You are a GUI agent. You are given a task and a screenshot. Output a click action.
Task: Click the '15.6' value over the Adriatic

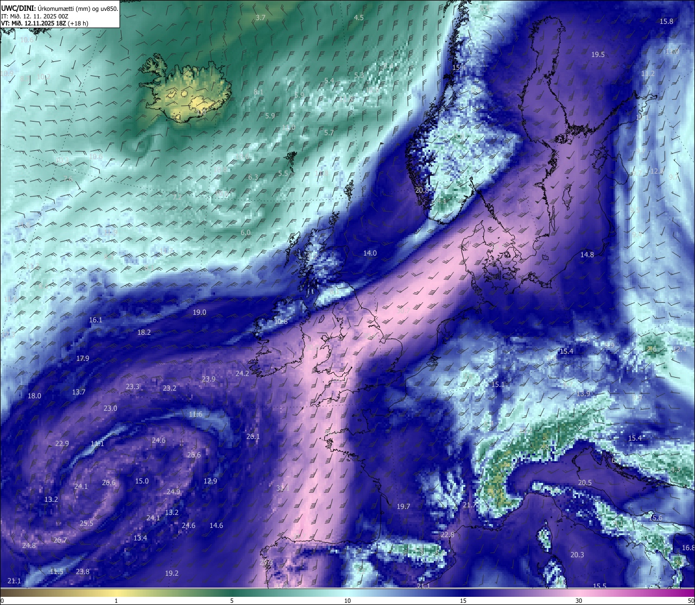[656, 518]
